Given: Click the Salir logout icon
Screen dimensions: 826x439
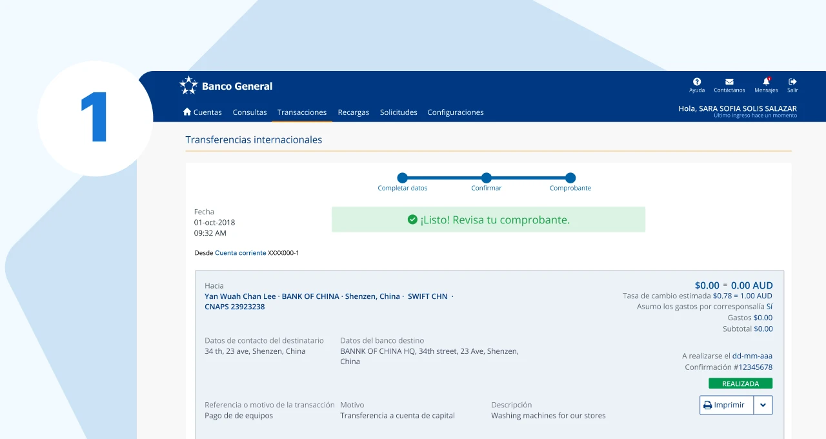Looking at the screenshot, I should pyautogui.click(x=792, y=82).
